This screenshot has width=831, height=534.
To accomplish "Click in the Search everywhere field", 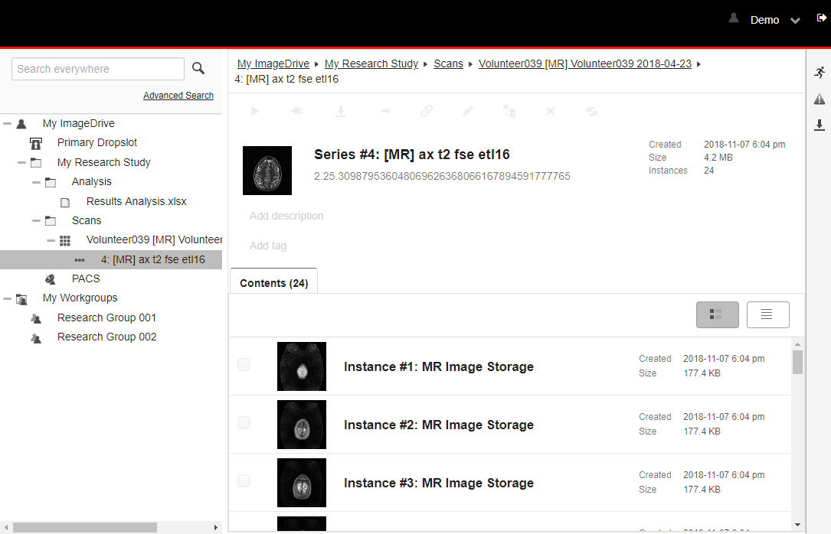I will [x=97, y=69].
